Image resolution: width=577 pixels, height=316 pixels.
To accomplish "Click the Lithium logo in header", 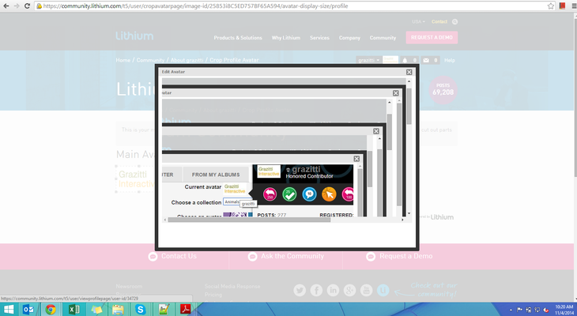I will pos(134,36).
